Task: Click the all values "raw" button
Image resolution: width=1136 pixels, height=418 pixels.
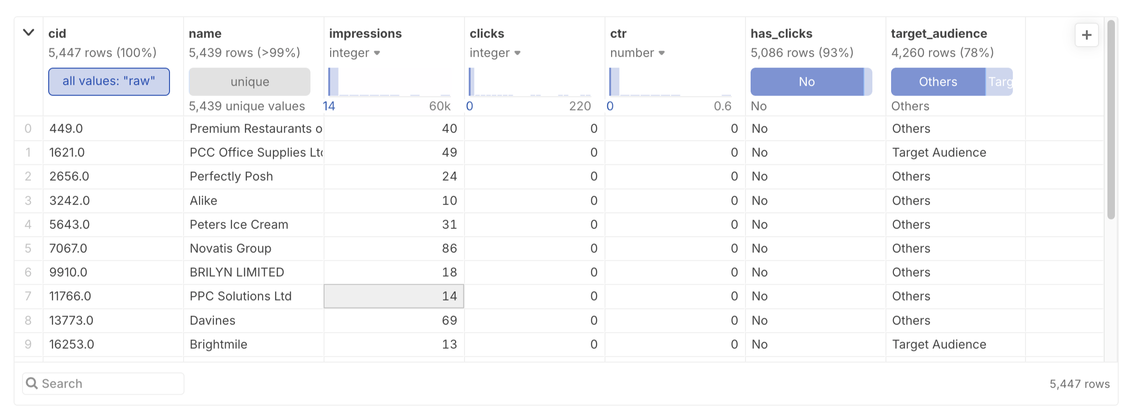Action: (x=109, y=81)
